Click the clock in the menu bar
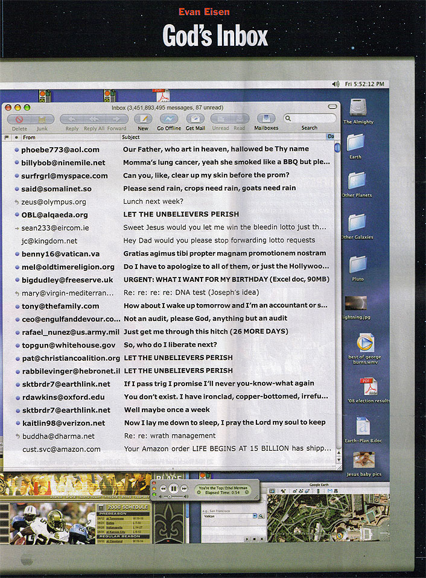The height and width of the screenshot is (578, 426). (x=364, y=84)
